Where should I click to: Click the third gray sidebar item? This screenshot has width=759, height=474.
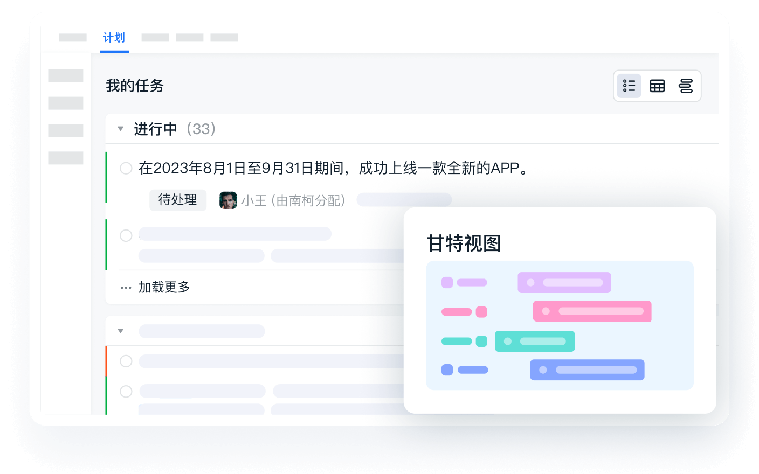pos(65,130)
